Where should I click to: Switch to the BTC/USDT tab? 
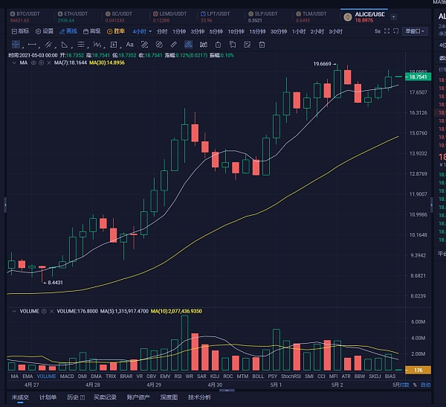(x=25, y=17)
